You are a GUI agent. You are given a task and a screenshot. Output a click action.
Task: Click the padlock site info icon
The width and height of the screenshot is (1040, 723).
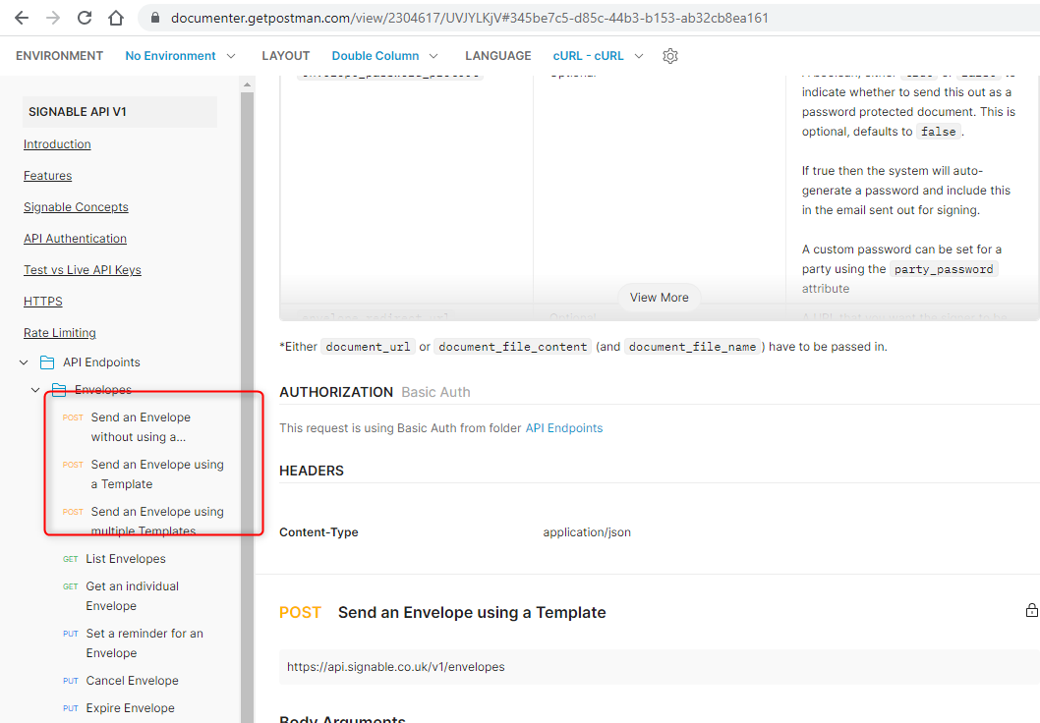click(155, 18)
